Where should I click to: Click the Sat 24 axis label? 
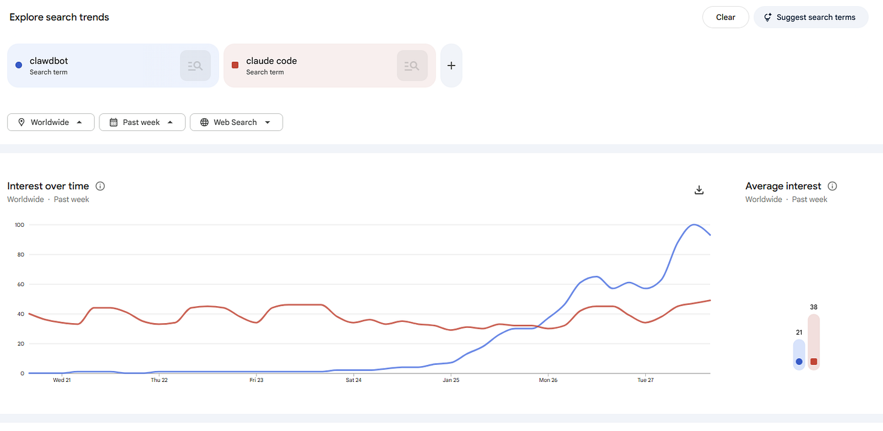(354, 381)
